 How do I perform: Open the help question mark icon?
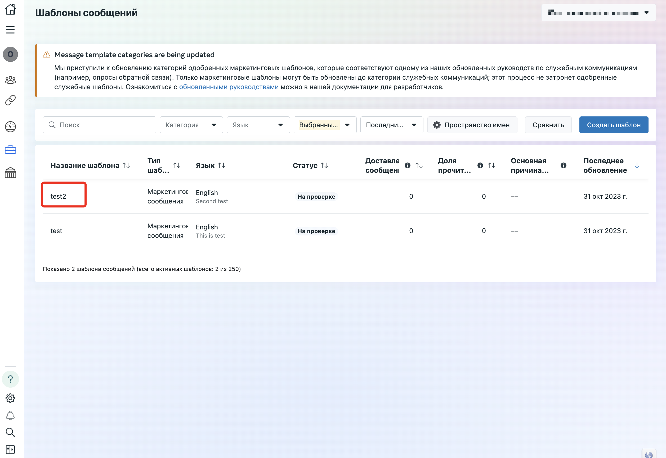[x=10, y=379]
